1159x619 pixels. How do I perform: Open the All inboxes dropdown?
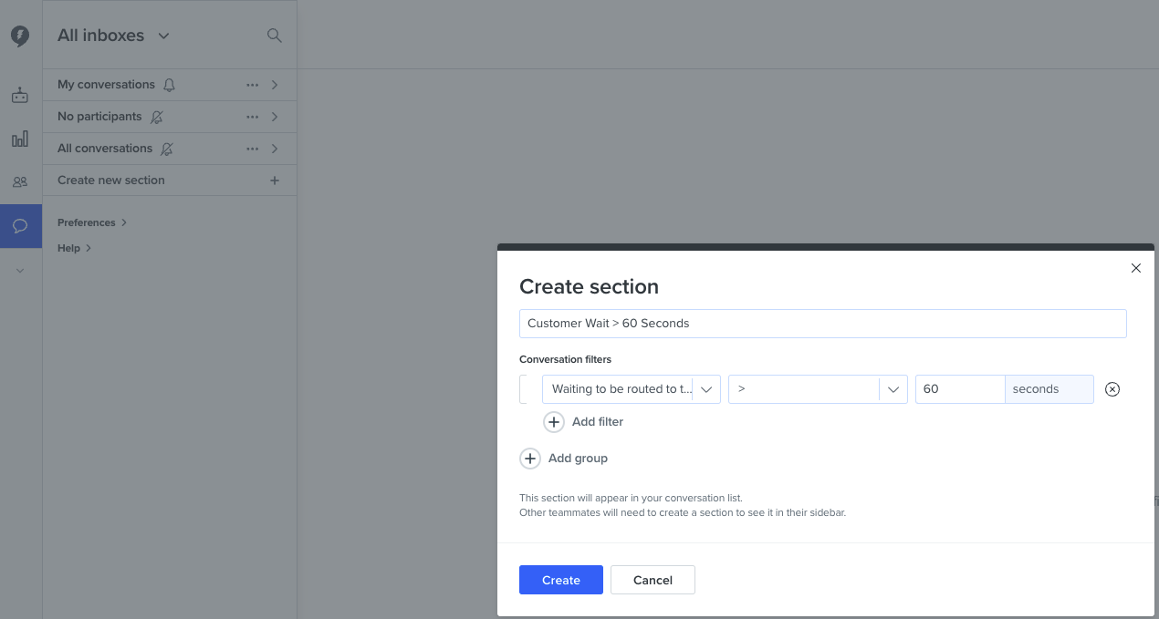[x=113, y=36]
